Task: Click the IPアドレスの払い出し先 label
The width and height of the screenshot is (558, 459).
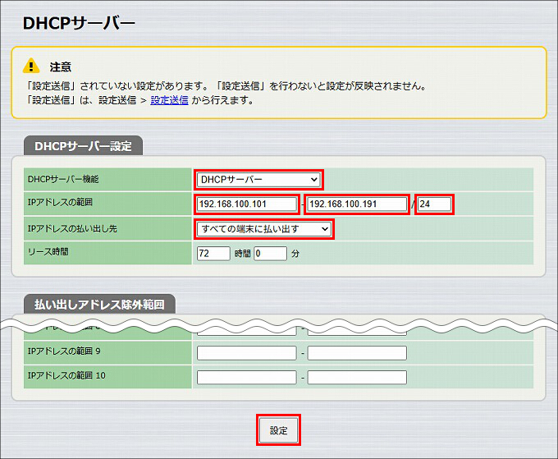Action: [x=72, y=228]
